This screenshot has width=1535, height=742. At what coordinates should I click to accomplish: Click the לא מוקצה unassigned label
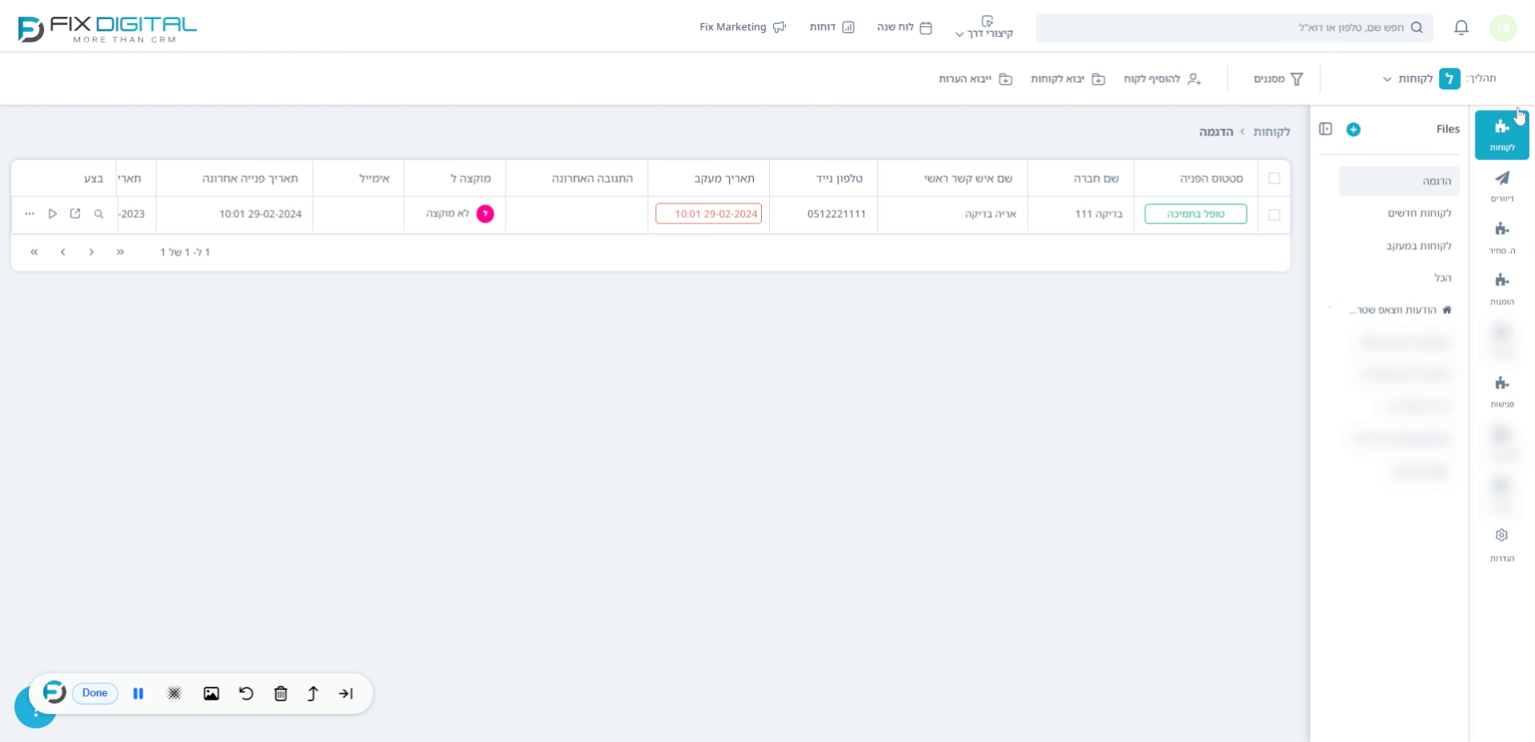pos(448,213)
